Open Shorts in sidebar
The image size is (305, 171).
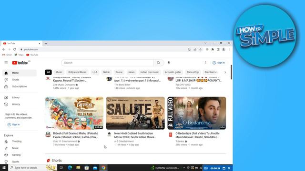(19, 80)
